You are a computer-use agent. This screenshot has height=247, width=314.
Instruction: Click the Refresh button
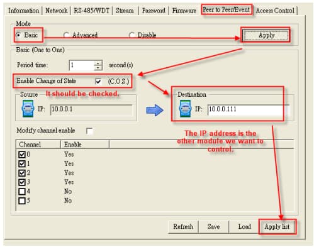pos(183,227)
